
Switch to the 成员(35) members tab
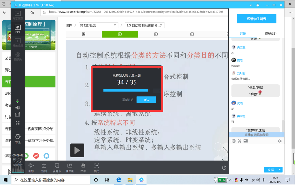click(270, 34)
